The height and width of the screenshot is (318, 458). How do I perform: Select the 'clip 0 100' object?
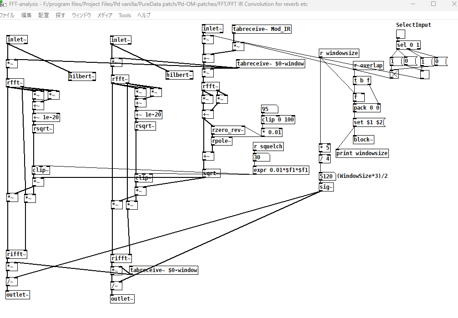click(x=278, y=120)
